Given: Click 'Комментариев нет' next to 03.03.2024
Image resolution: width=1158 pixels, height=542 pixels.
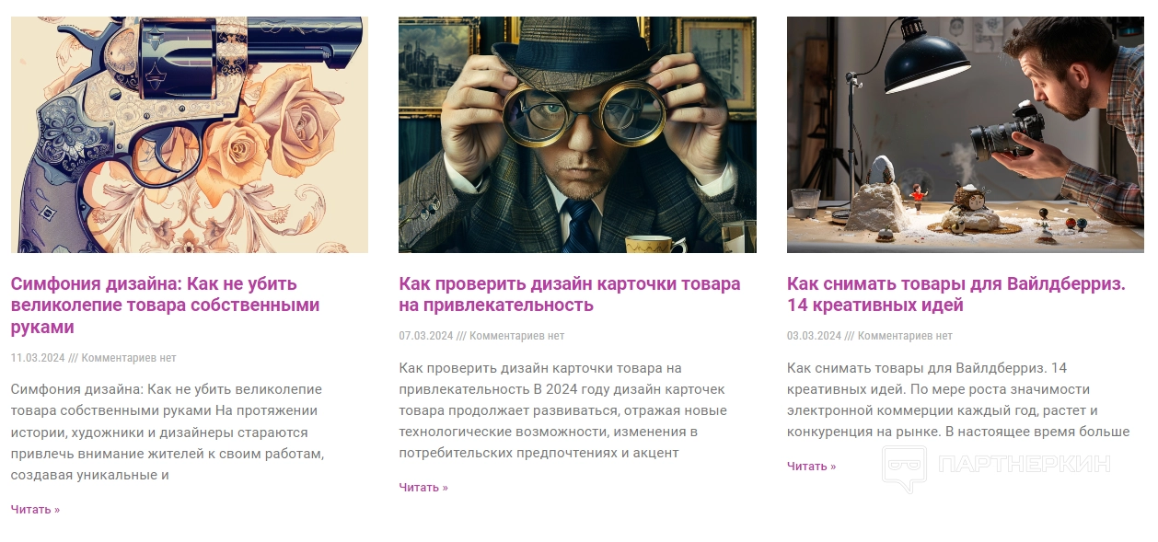Looking at the screenshot, I should (x=905, y=336).
